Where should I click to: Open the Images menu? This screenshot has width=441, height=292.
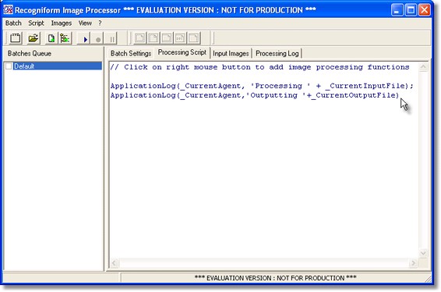62,23
